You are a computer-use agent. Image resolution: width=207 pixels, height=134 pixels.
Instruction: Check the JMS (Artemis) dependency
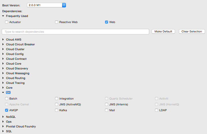click(x=107, y=104)
